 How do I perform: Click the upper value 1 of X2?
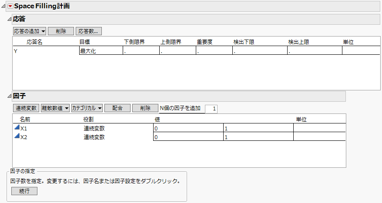click(x=258, y=137)
